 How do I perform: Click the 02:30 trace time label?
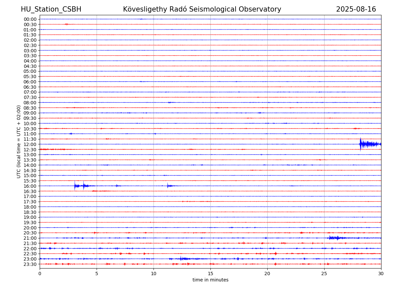click(30, 45)
